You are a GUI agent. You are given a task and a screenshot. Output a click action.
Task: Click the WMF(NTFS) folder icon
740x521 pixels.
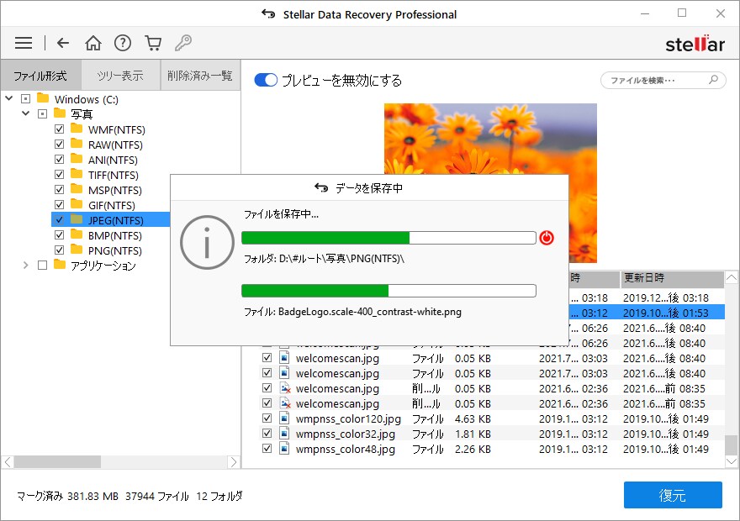click(77, 129)
